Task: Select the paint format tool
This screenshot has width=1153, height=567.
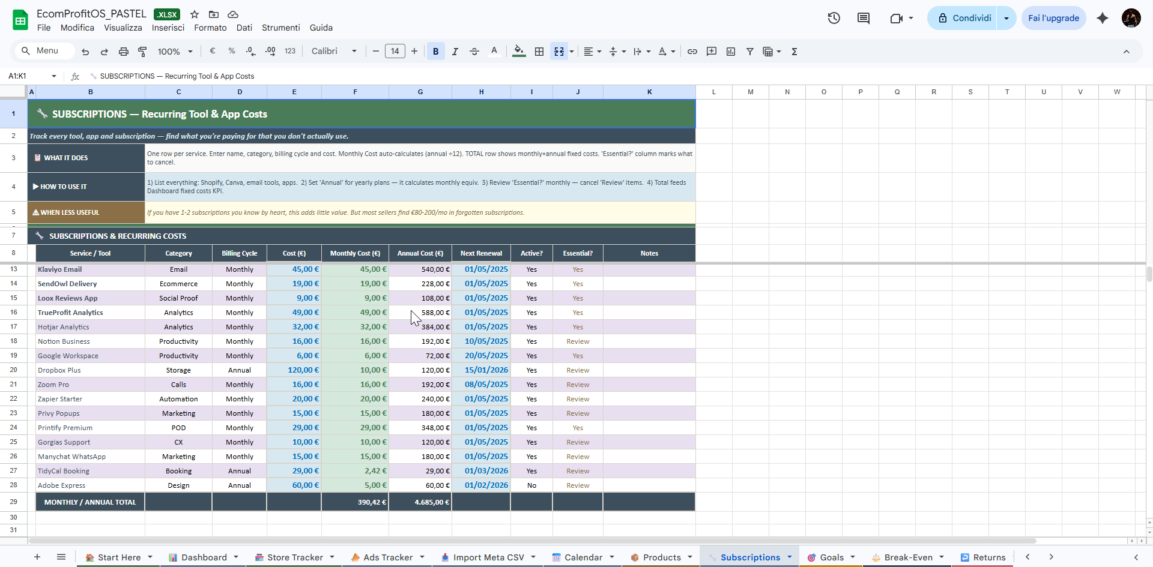Action: click(142, 52)
